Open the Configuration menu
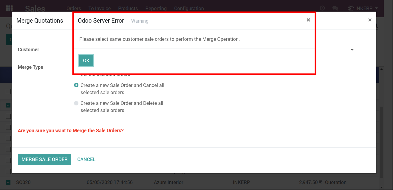The image size is (393, 190). coord(189,8)
